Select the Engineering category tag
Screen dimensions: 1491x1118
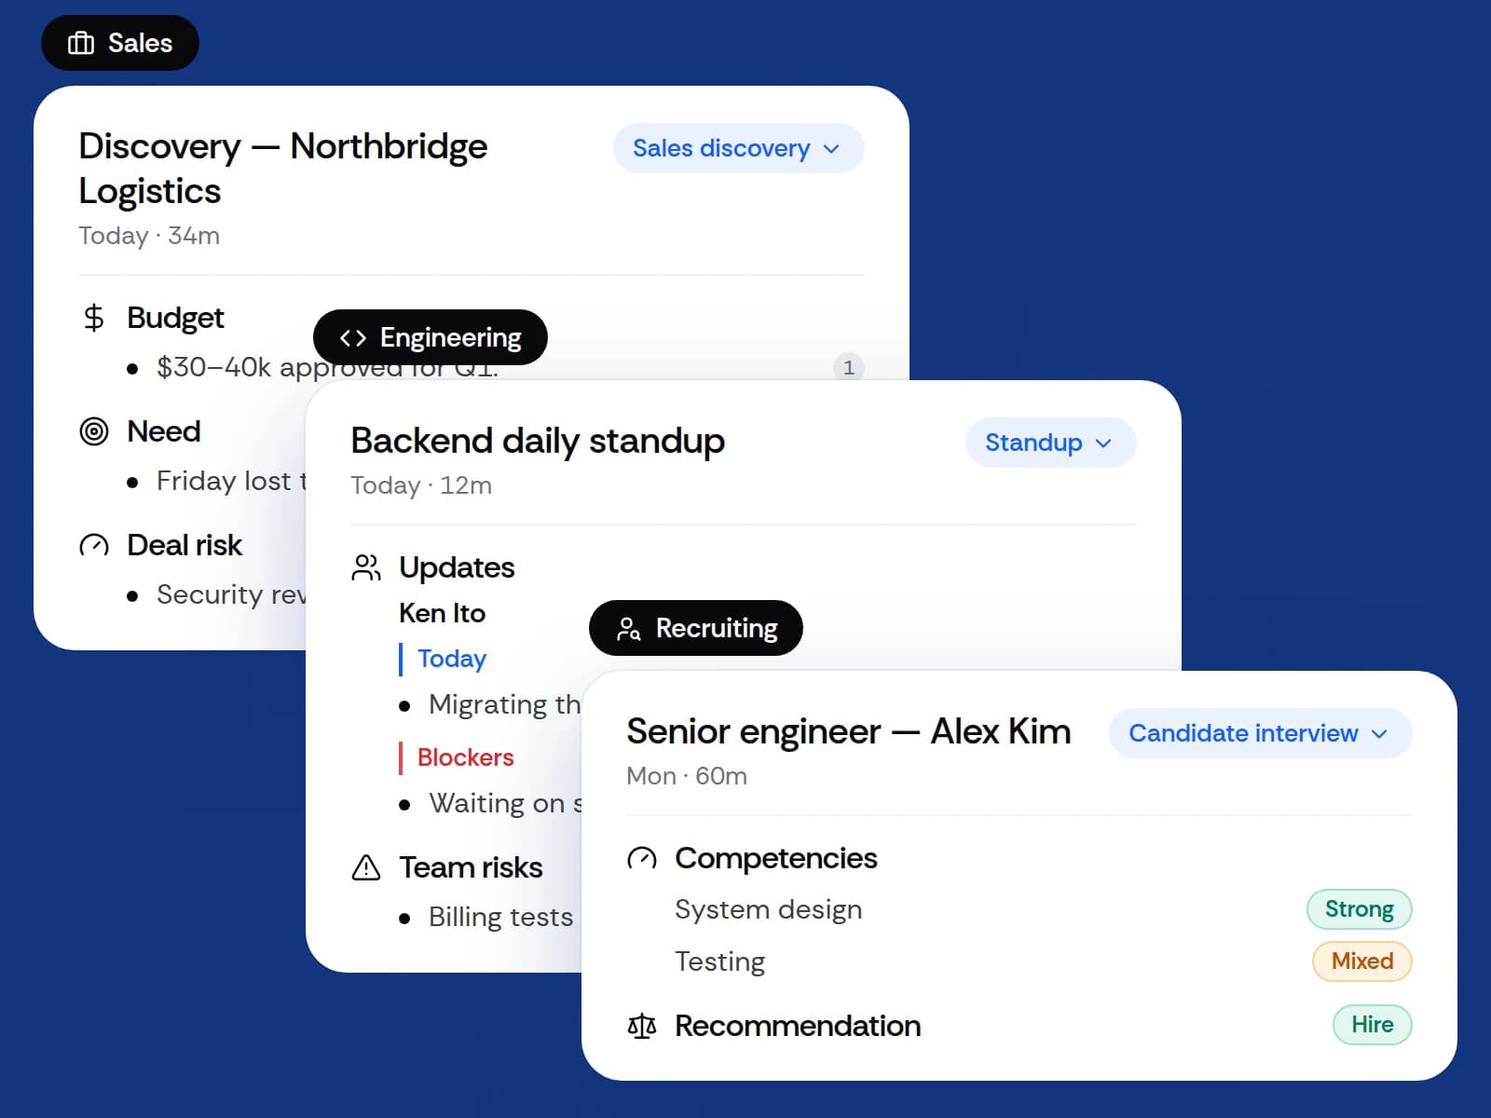[431, 337]
